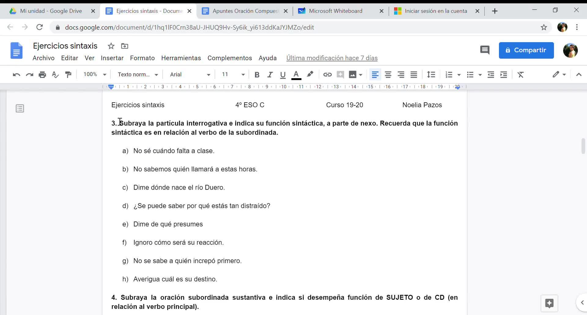Increase the paragraph indent
The width and height of the screenshot is (587, 315).
coord(504,74)
